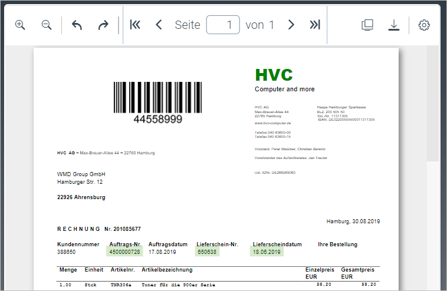Click the green HVC company logo

click(274, 75)
